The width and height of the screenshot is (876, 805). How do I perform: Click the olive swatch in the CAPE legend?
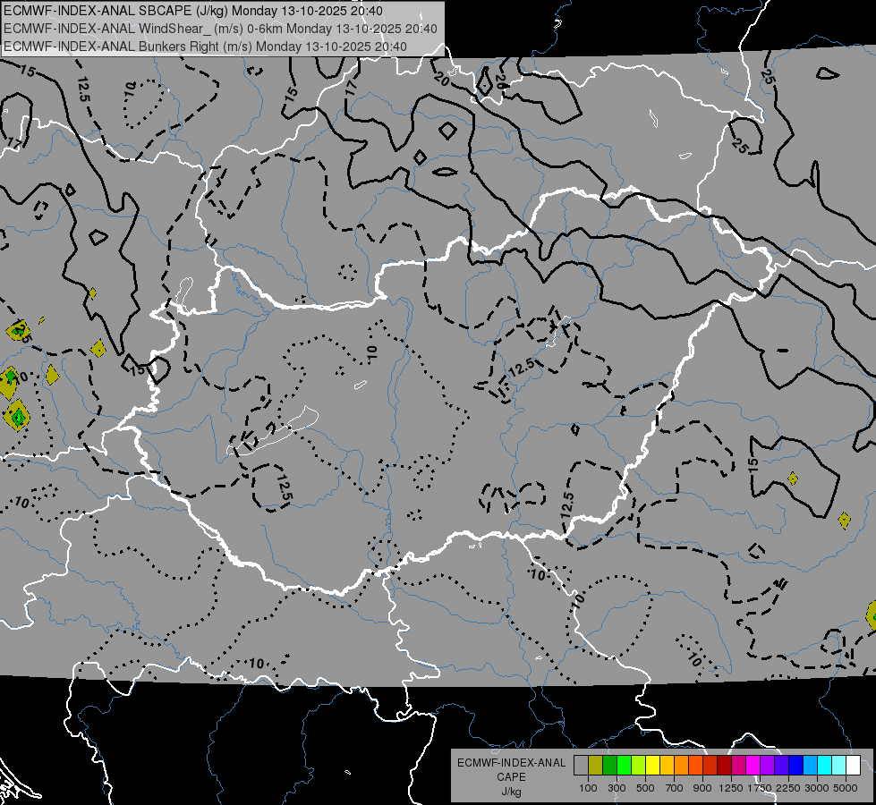pyautogui.click(x=595, y=766)
